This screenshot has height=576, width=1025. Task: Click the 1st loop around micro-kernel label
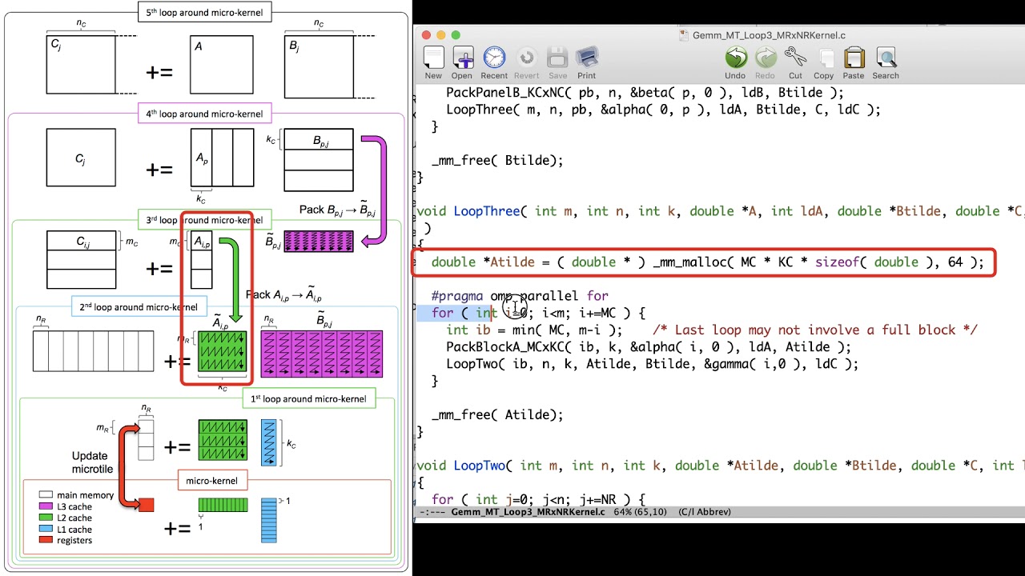tap(308, 398)
